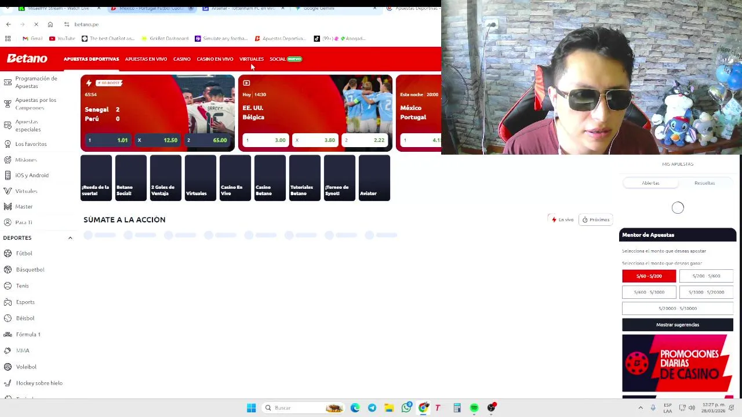Open Para Ti in the sidebar
The height and width of the screenshot is (417, 742).
(x=23, y=222)
